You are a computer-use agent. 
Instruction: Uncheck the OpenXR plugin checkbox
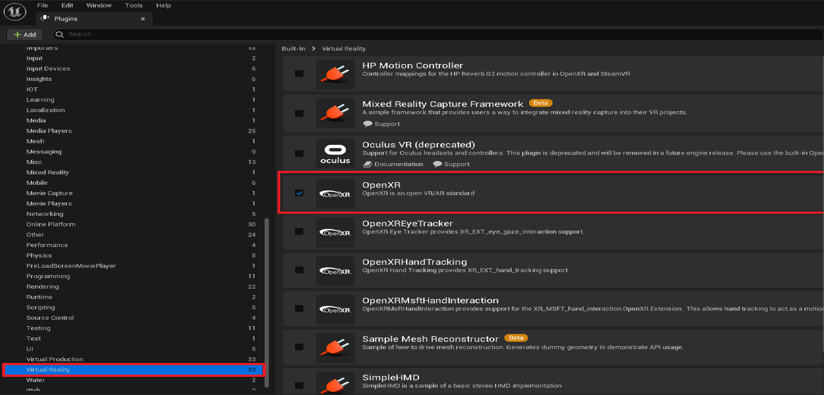point(299,193)
